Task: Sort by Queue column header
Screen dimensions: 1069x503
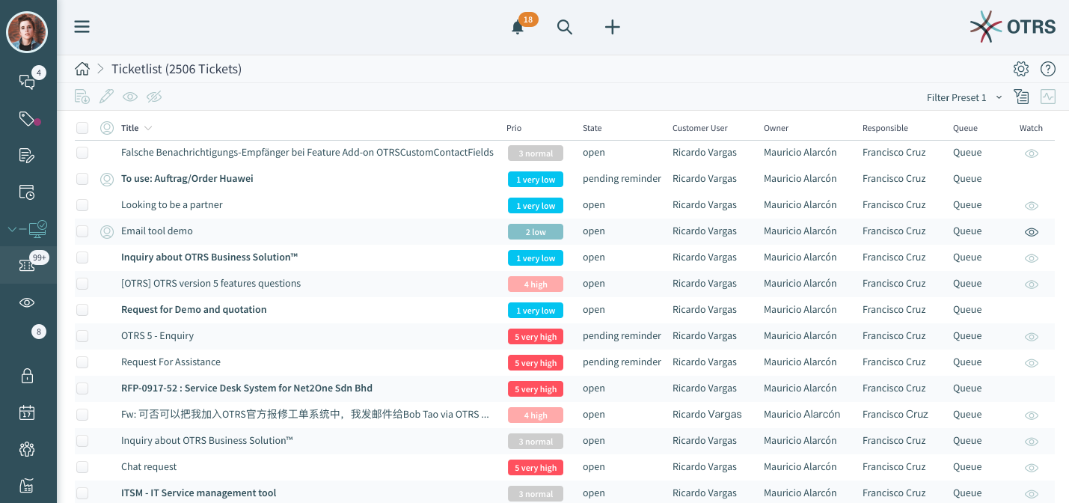Action: tap(965, 128)
